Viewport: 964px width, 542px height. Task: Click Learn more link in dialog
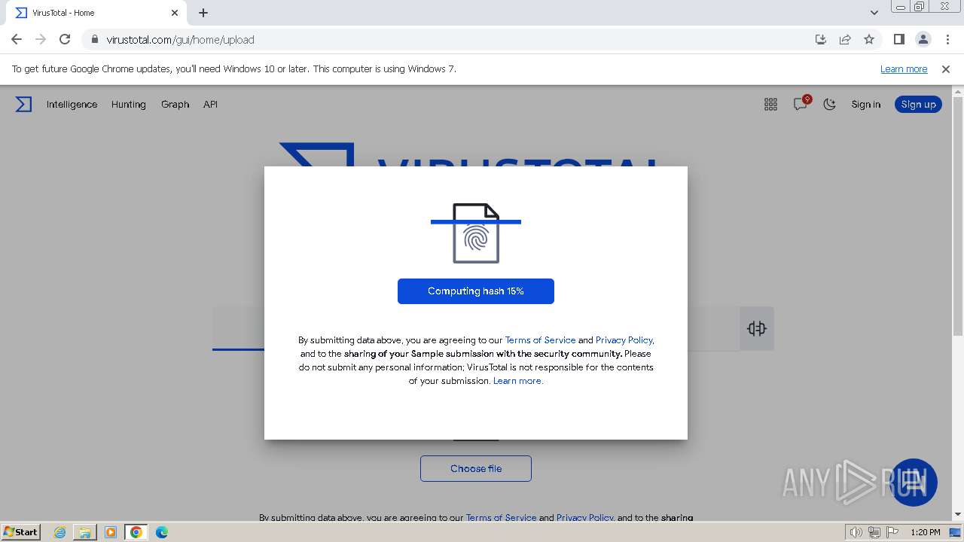(x=517, y=381)
